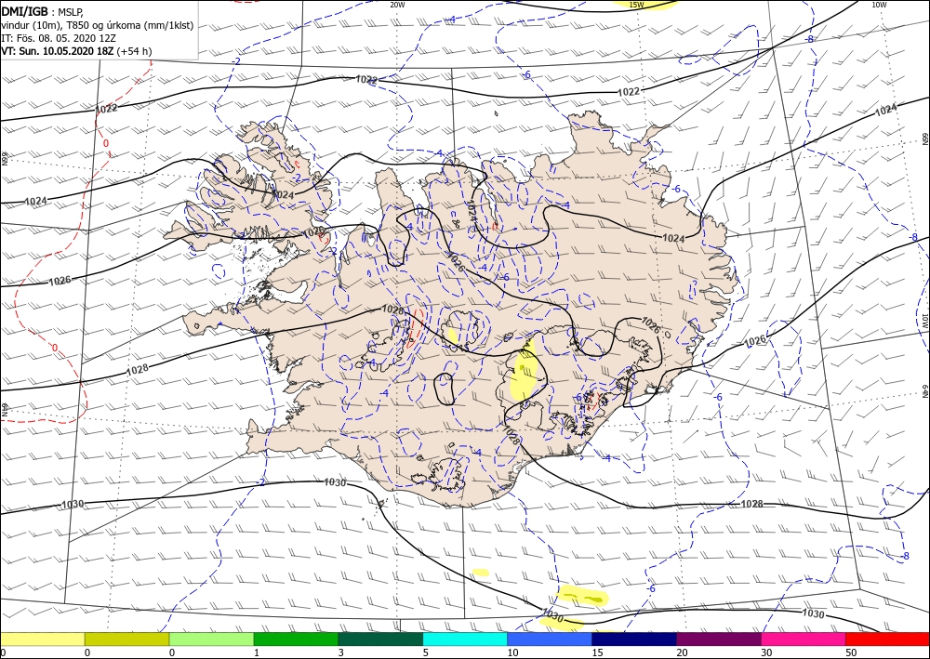
Task: Click the legend scale value '1'
Action: coord(257,652)
